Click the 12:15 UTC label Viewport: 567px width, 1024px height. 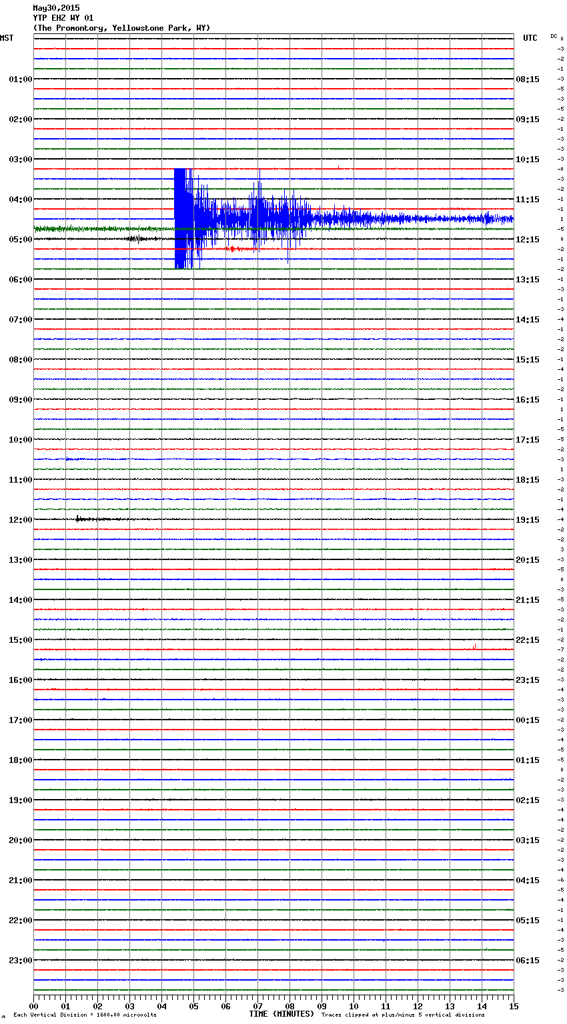click(x=528, y=240)
